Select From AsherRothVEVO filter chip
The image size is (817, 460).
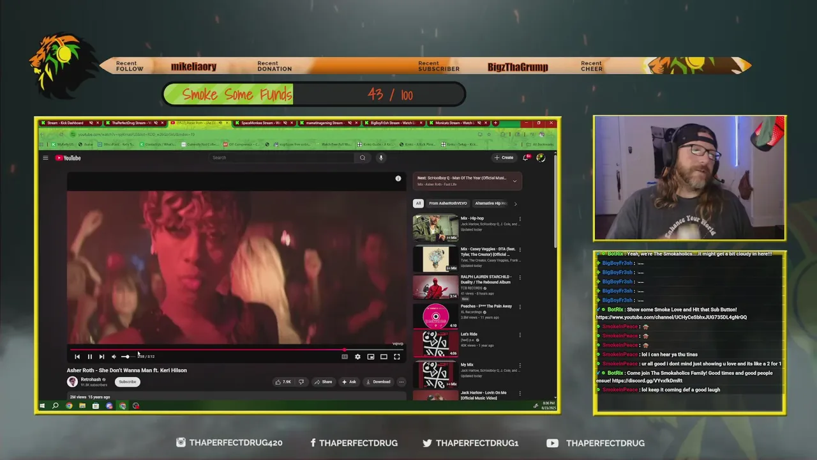tap(448, 203)
